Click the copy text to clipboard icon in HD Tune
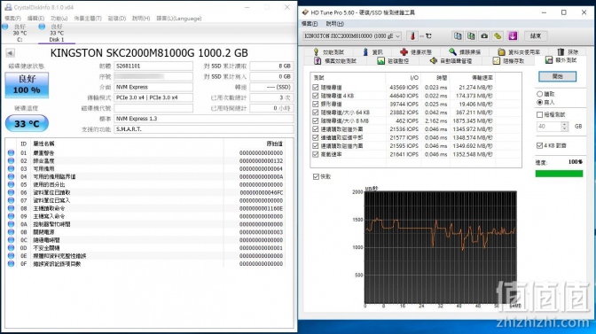596x334 pixels. (458, 36)
